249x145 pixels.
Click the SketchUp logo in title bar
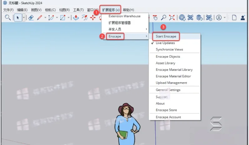[5, 3]
